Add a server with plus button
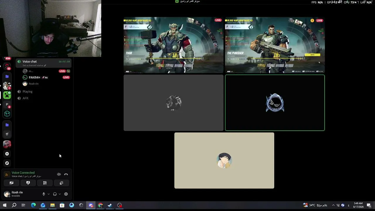Screen dimensions: 375x211 tap(7, 154)
